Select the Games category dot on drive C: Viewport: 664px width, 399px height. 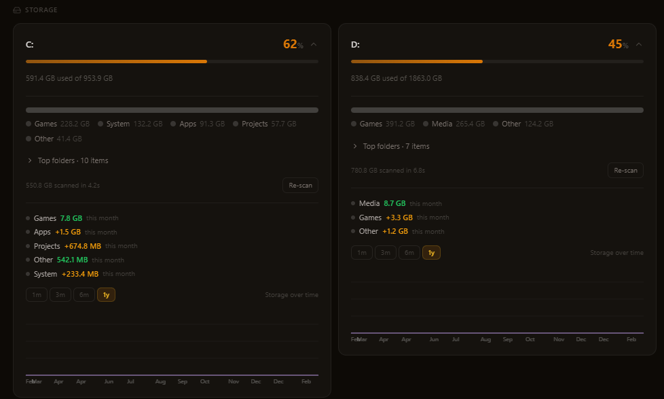coord(27,124)
